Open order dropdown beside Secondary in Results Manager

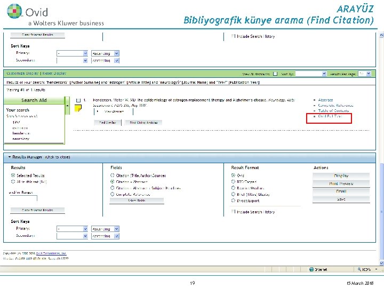tap(105, 236)
